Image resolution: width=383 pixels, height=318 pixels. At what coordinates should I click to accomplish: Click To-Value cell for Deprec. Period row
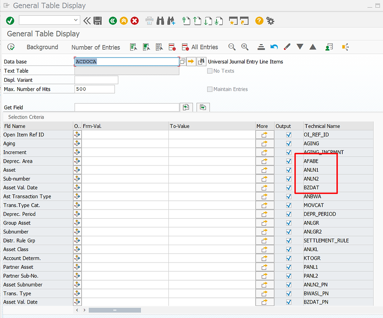(212, 214)
